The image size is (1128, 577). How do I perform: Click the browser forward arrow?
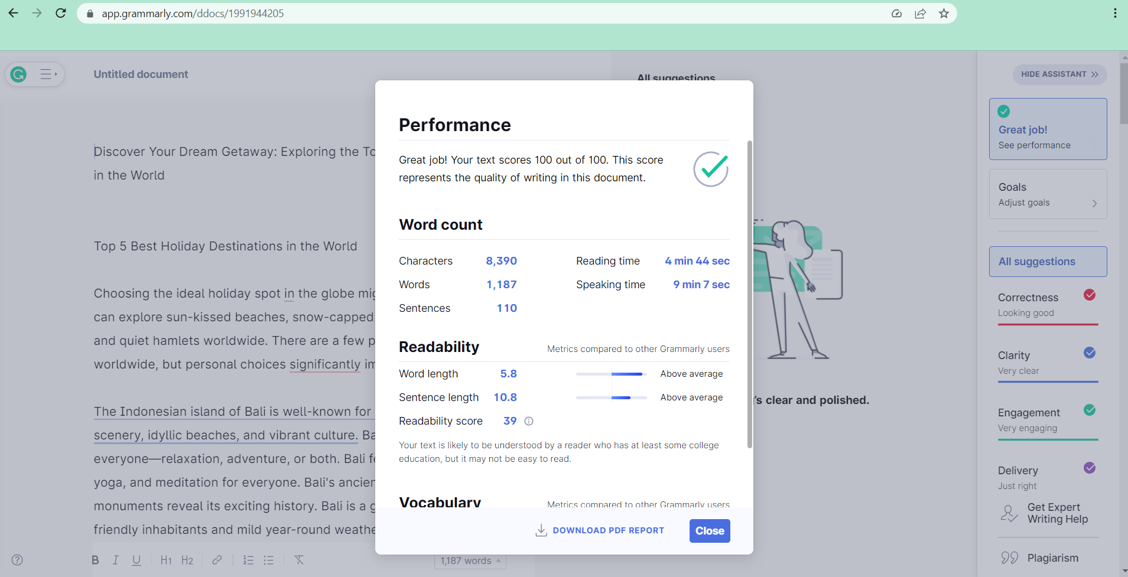(37, 13)
